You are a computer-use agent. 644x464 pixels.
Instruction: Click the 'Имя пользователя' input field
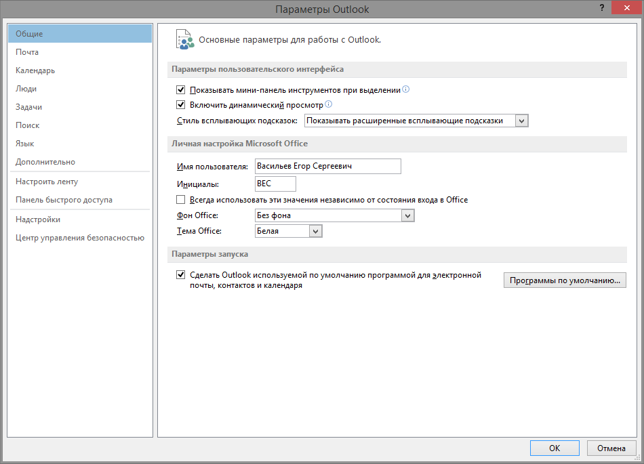[327, 166]
